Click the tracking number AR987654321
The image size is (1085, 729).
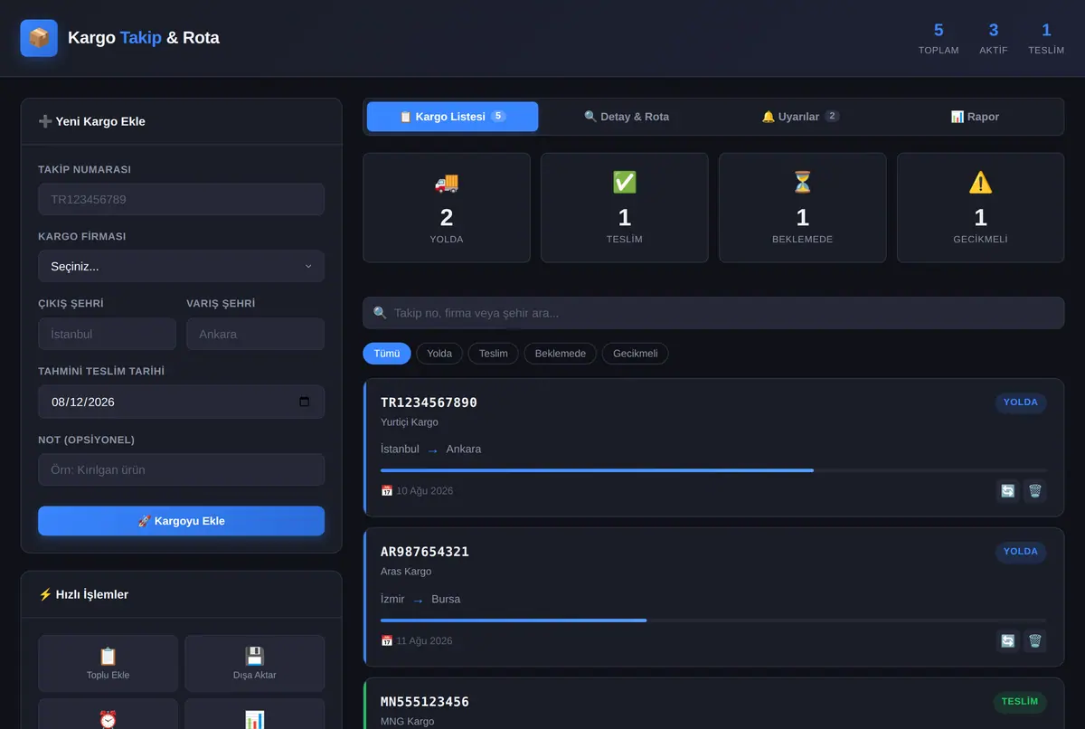tap(425, 552)
